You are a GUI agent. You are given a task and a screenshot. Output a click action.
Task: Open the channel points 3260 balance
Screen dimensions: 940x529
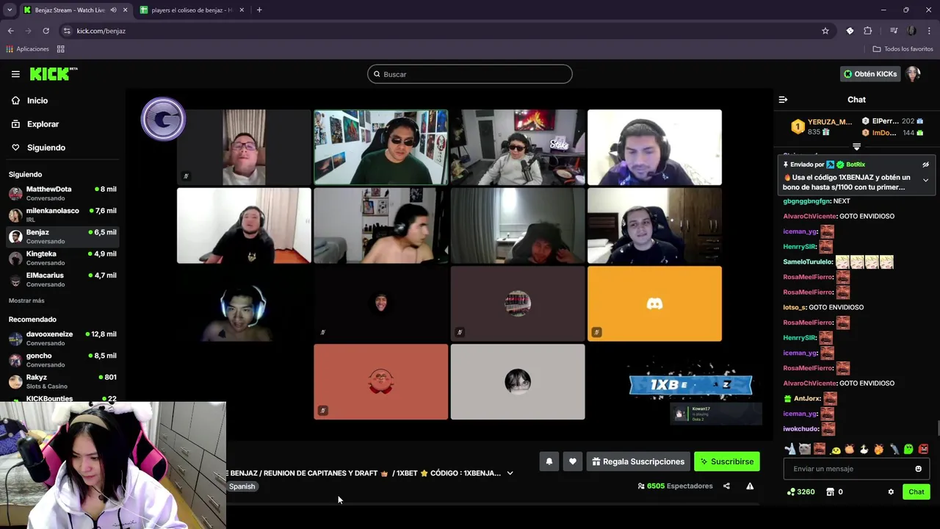(x=800, y=492)
